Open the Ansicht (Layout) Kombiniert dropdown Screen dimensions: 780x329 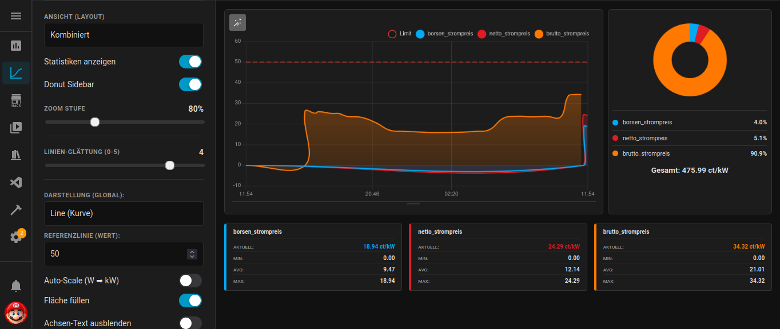click(124, 35)
